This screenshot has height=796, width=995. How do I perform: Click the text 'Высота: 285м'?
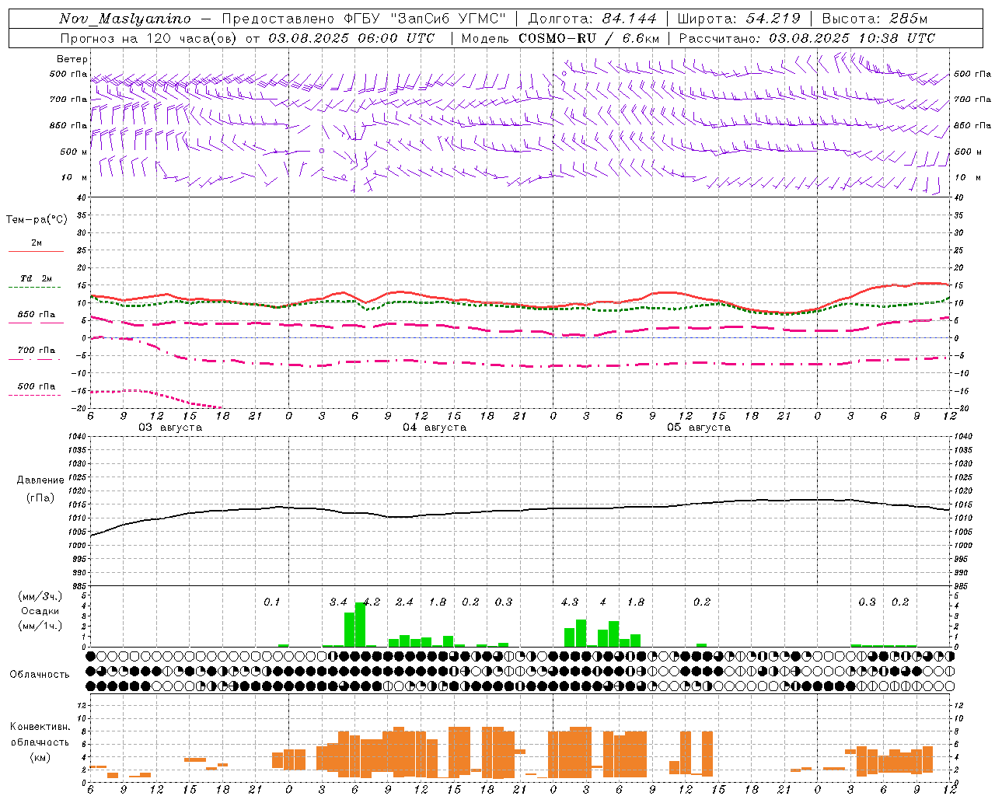(875, 19)
